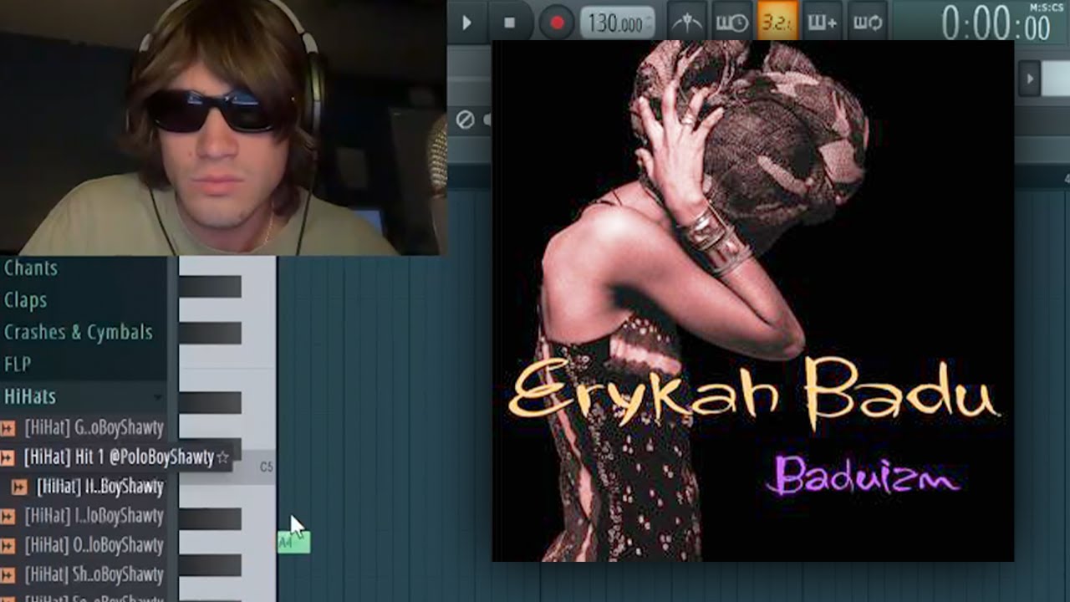Click the audio icon of [HiHat] Hit 1 @PoloBoyShawty
Viewport: 1070px width, 602px height.
click(8, 458)
